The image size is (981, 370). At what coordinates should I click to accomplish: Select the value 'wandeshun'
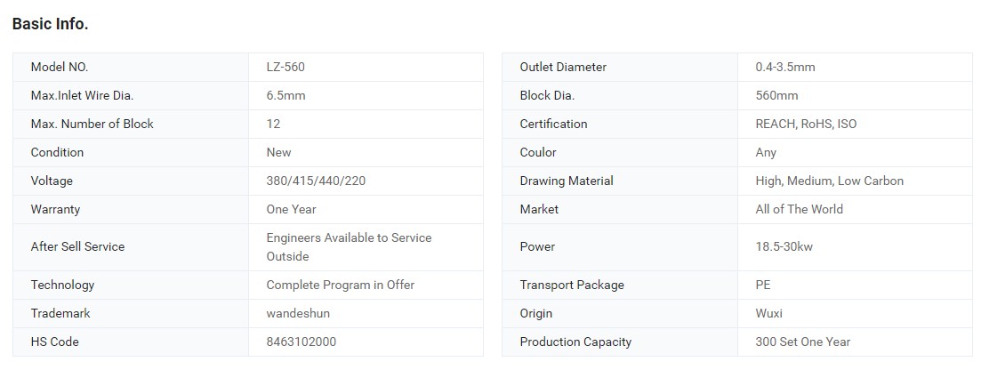coord(298,314)
